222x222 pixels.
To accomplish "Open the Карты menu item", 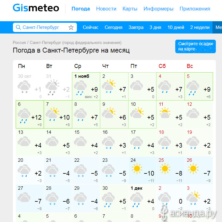I will pos(130,9).
